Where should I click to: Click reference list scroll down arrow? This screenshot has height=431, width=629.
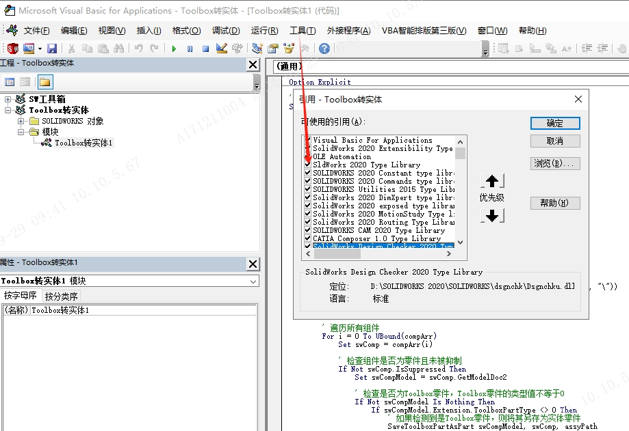coord(460,242)
